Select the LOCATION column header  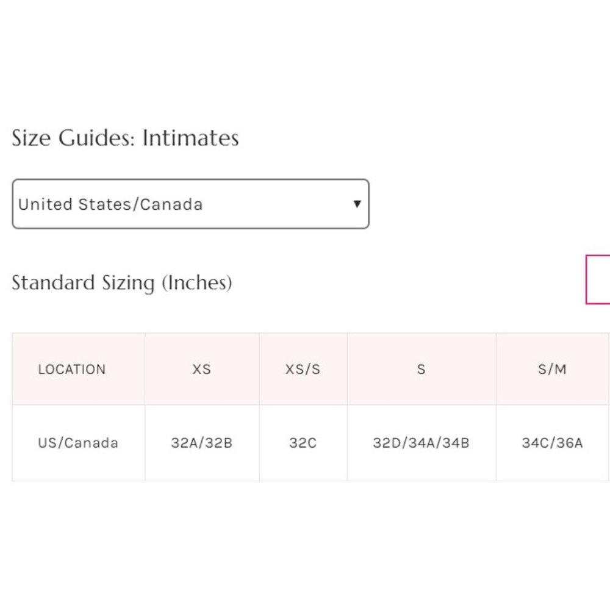(72, 370)
